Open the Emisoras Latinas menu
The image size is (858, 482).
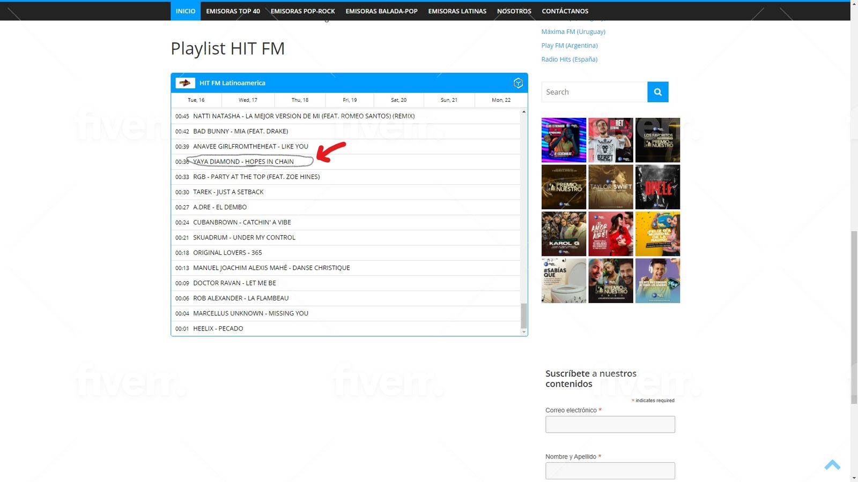(x=457, y=11)
